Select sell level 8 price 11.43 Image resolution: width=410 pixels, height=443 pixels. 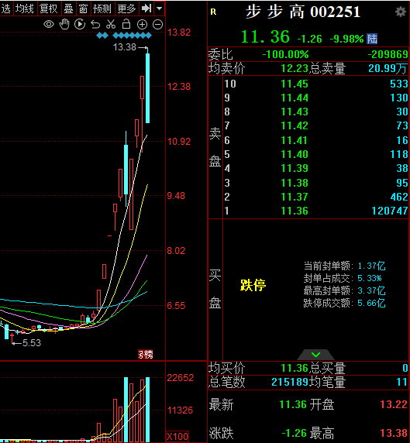(x=295, y=112)
